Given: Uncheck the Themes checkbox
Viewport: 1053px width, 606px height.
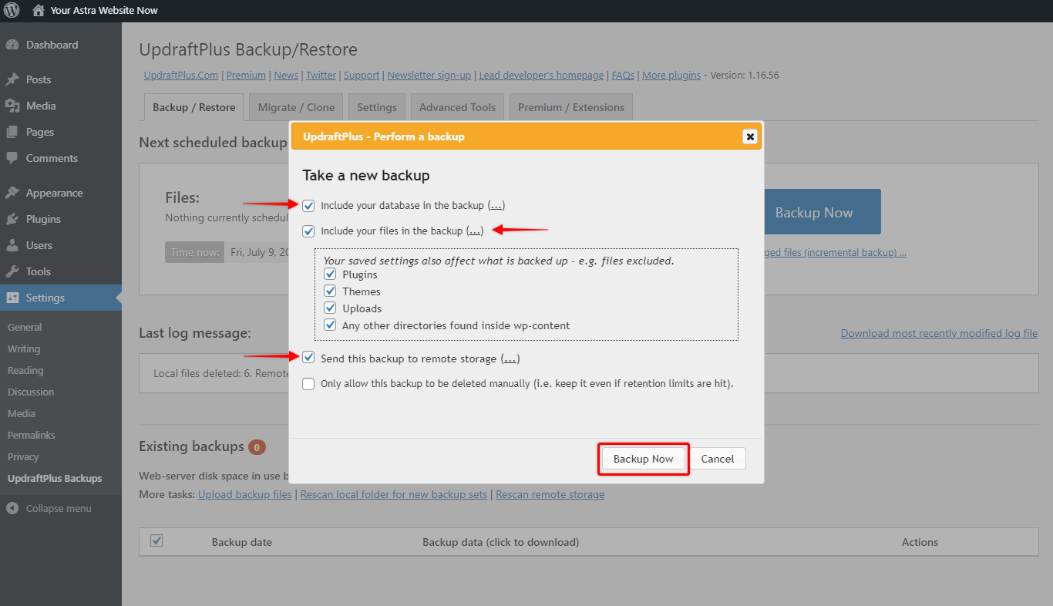Looking at the screenshot, I should [330, 291].
